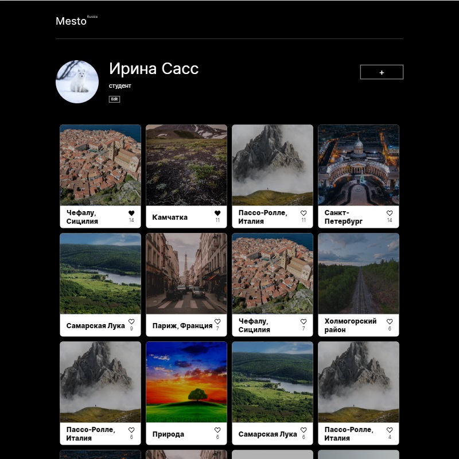The image size is (459, 459).
Task: Click the heart on Париж, Франция card
Action: click(217, 322)
